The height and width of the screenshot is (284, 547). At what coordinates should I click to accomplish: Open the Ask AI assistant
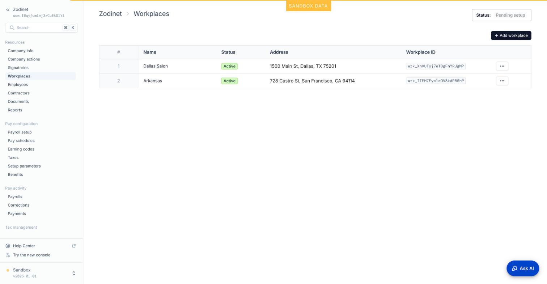click(523, 268)
